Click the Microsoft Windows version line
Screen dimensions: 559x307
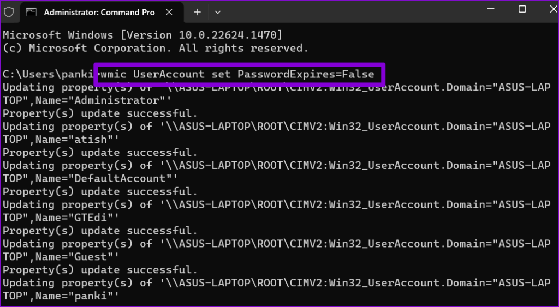point(142,35)
